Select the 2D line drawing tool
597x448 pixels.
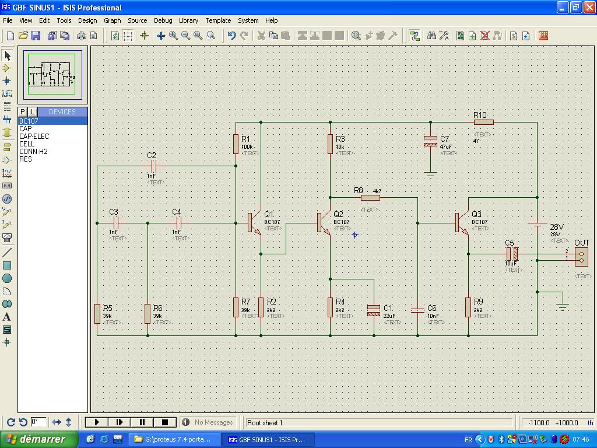pos(7,253)
